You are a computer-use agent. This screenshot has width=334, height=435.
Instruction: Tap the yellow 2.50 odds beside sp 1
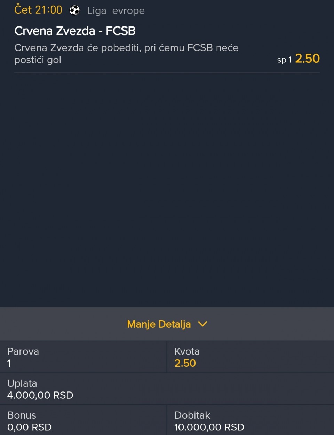pyautogui.click(x=307, y=59)
